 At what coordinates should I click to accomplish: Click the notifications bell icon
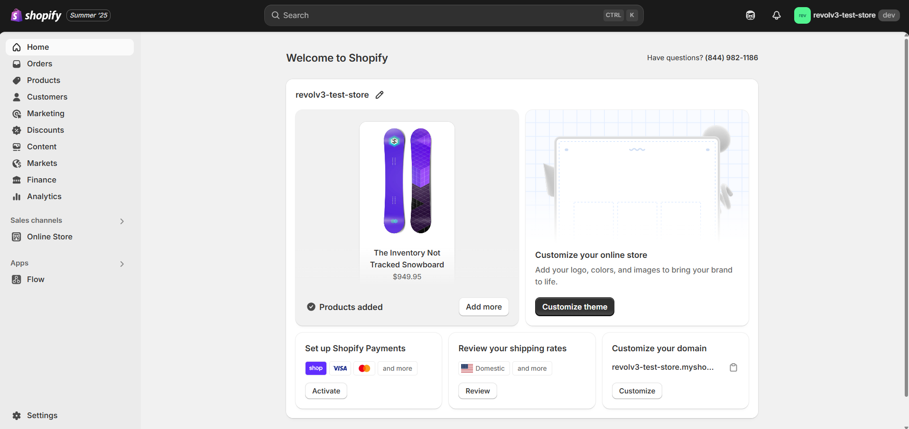(776, 15)
